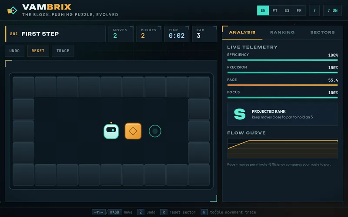
Task: Click the 'toggle movement trace' hint text
Action: (x=233, y=212)
